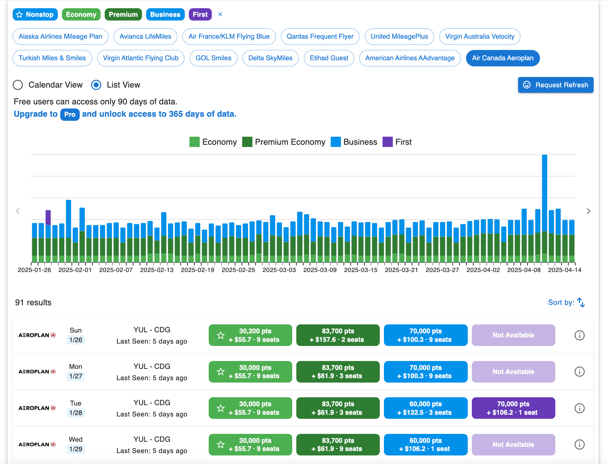Open info icon for Wed 1/29 flight
607x464 pixels.
pyautogui.click(x=579, y=444)
